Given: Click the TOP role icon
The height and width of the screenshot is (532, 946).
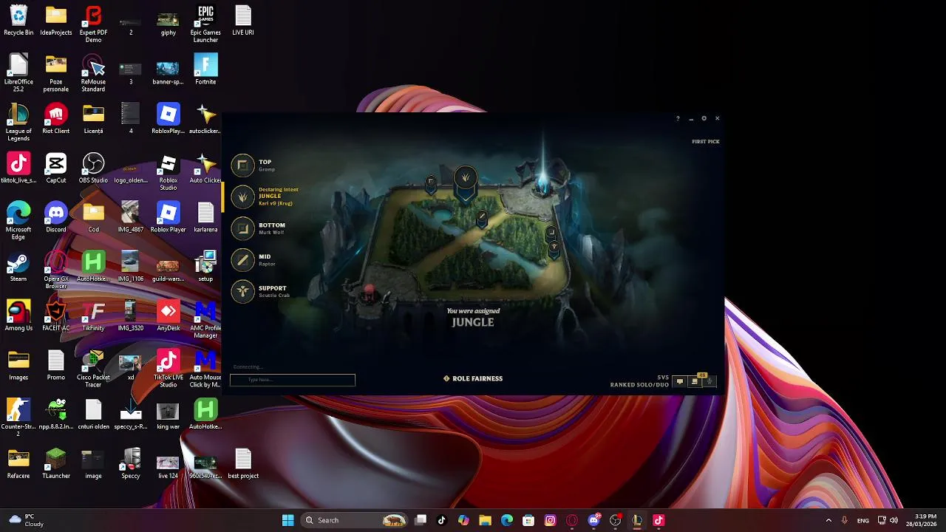Looking at the screenshot, I should (x=242, y=166).
